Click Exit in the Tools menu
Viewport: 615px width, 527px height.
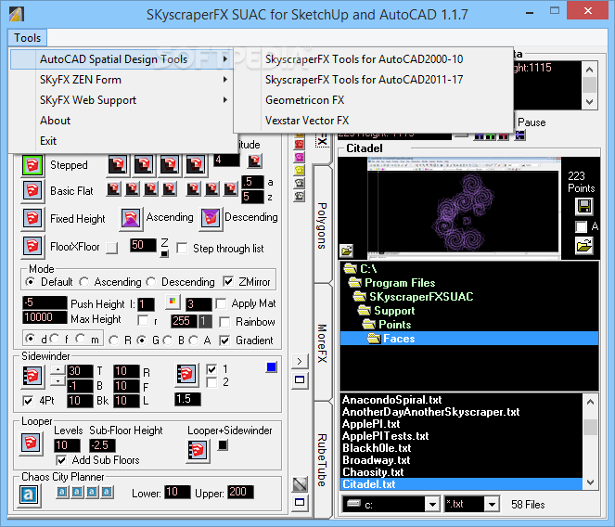pyautogui.click(x=48, y=141)
